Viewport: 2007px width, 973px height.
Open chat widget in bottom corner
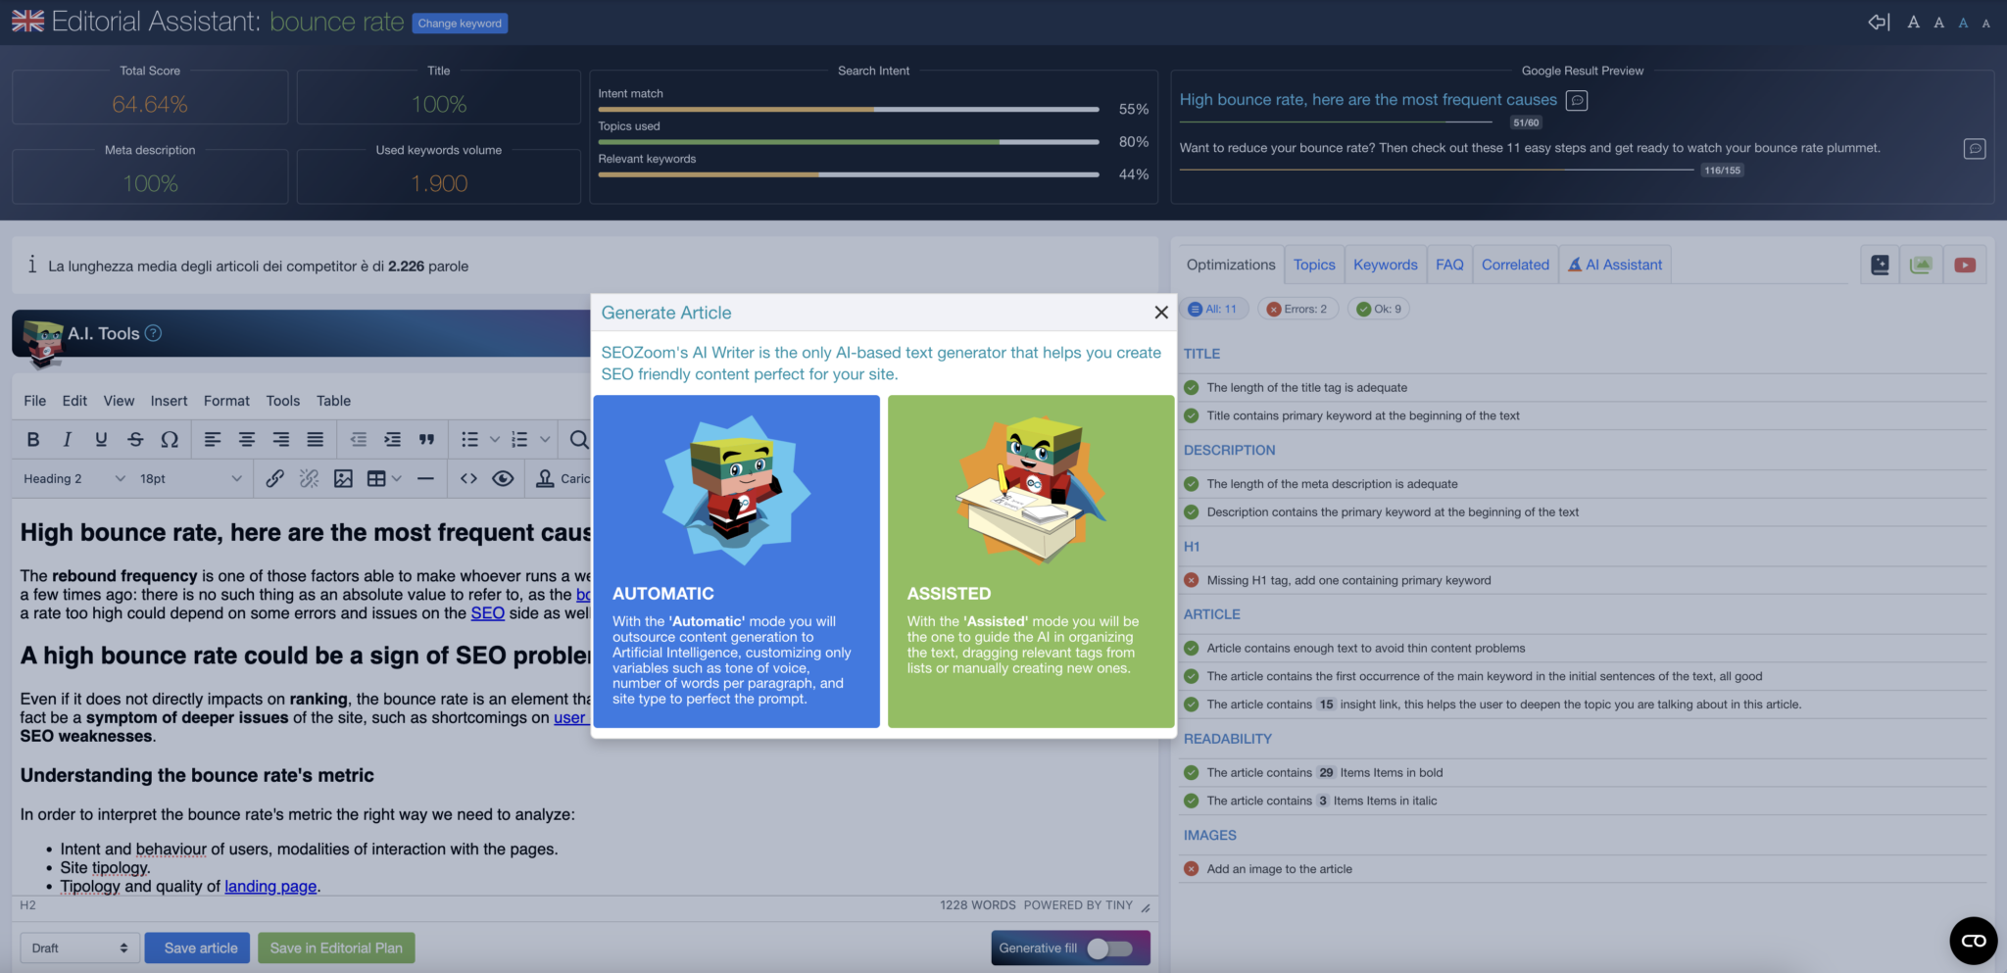[1974, 941]
